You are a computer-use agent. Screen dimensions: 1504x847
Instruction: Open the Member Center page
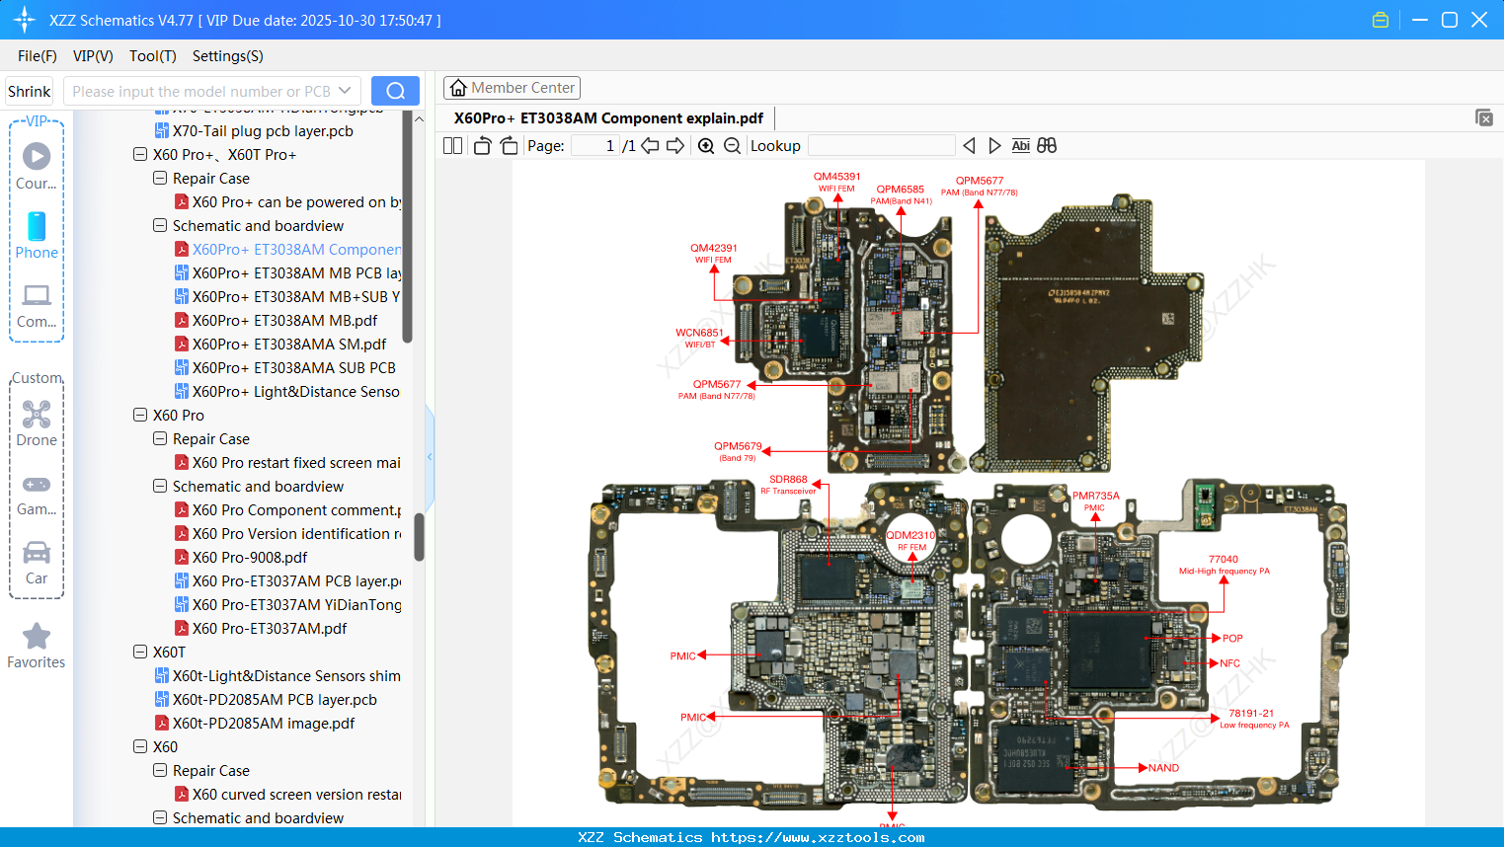(512, 87)
